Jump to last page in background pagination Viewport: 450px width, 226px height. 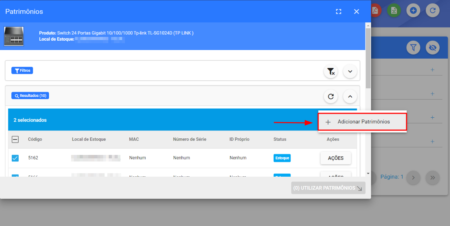pos(433,178)
